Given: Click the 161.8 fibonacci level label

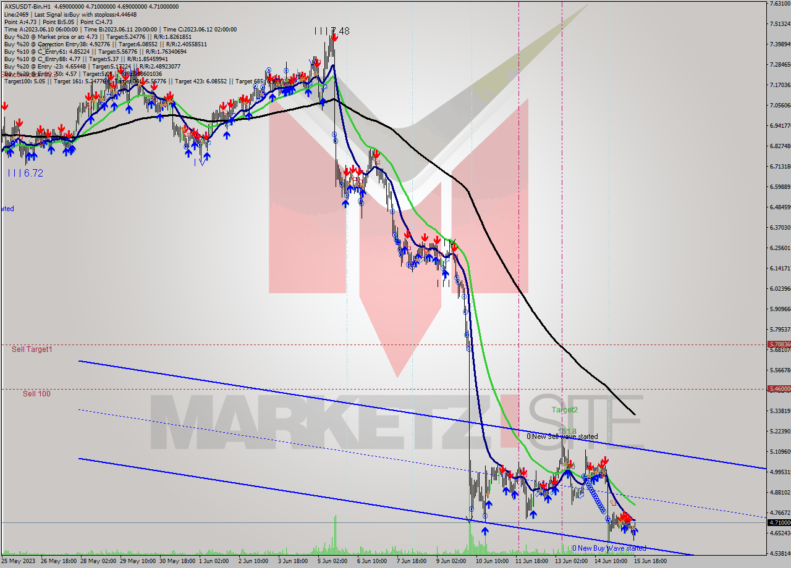Looking at the screenshot, I should tap(567, 432).
